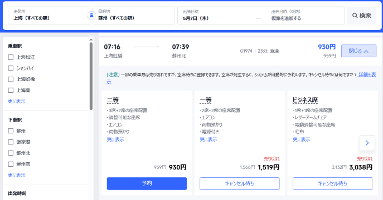This screenshot has width=383, height=200.
Task: Click the train number G1974 text
Action: coord(246,51)
